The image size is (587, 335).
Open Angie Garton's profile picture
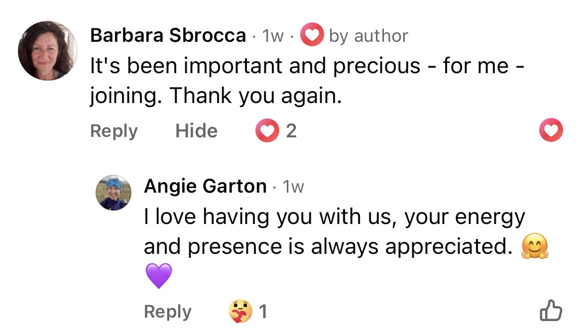click(114, 193)
